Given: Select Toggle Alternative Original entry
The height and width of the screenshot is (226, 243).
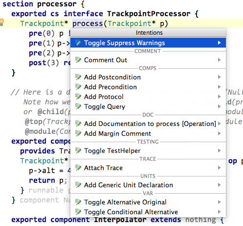Looking at the screenshot, I should coord(148,202).
